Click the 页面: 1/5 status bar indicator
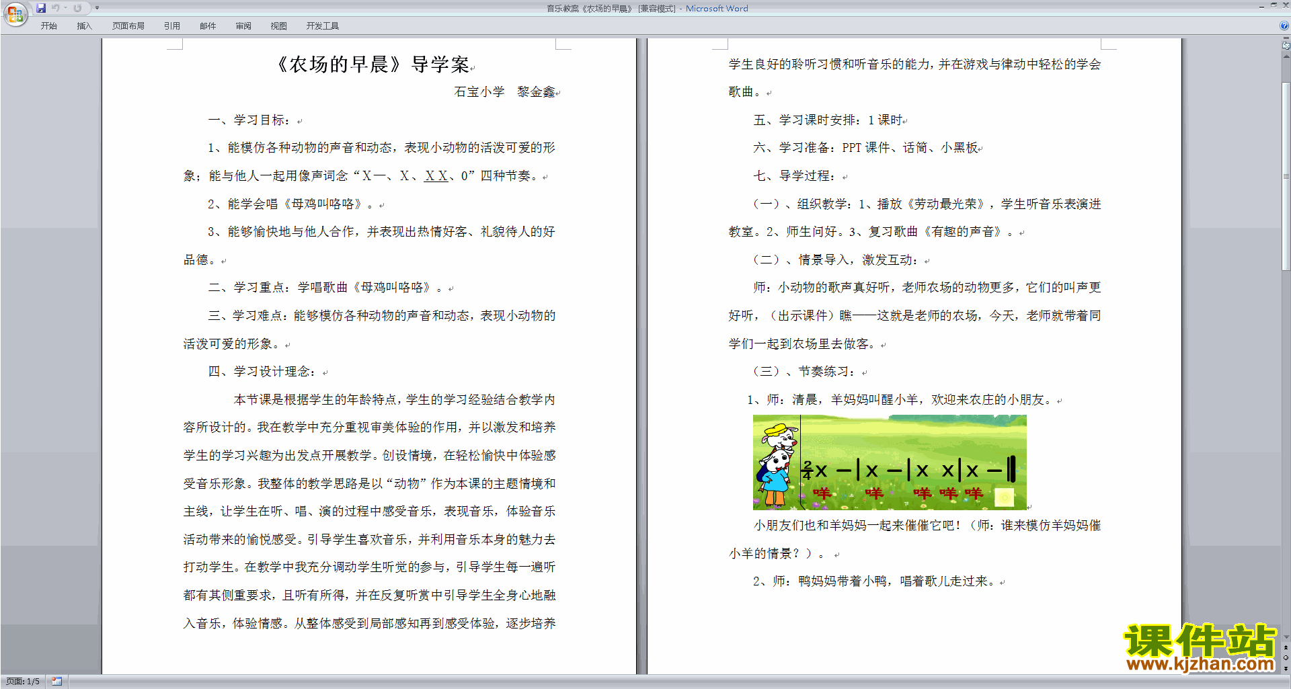 coord(23,682)
